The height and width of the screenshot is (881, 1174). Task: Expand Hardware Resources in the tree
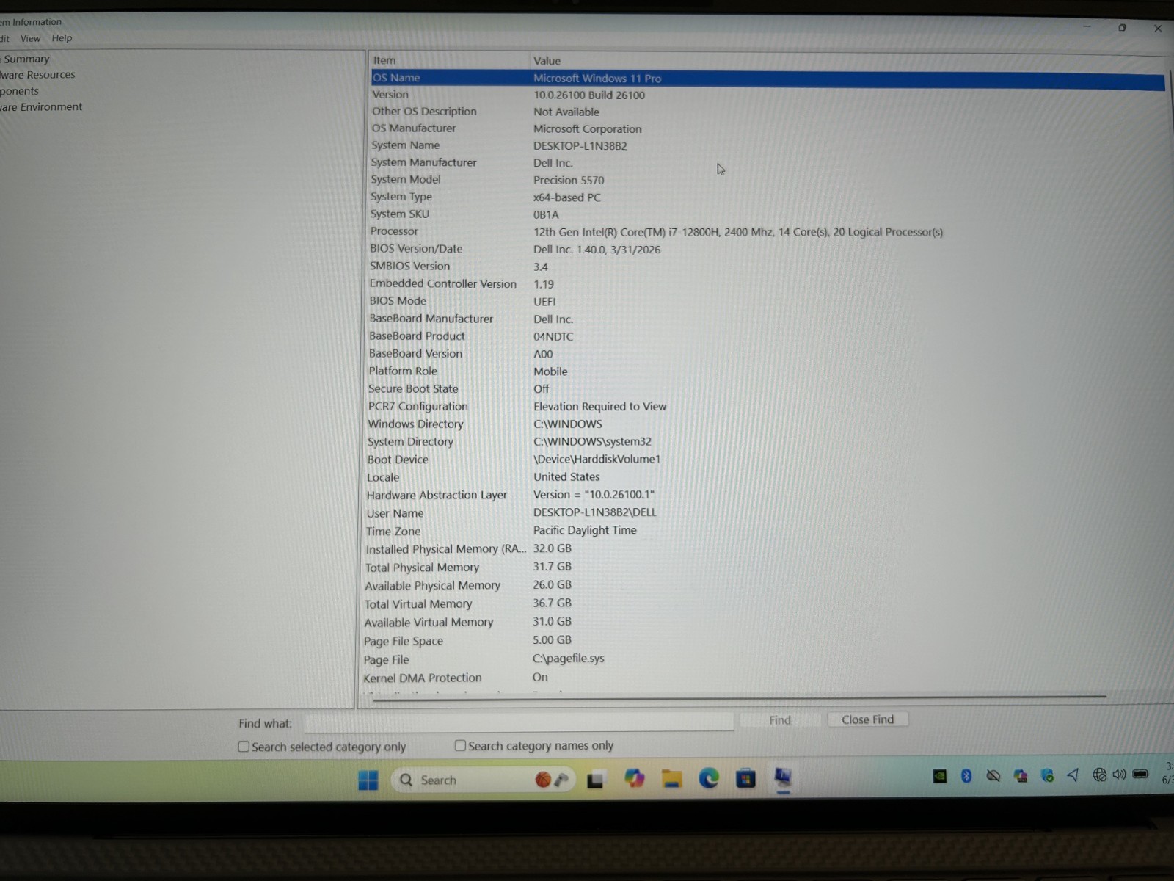(37, 75)
